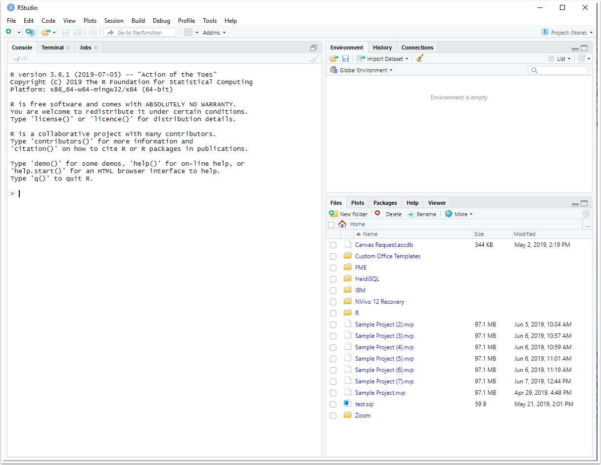Click the Open File folder icon
This screenshot has width=601, height=465.
[x=46, y=32]
